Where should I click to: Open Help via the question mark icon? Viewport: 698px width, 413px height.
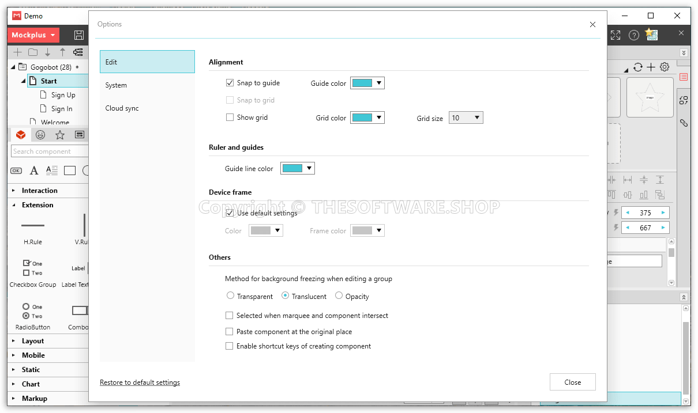633,35
